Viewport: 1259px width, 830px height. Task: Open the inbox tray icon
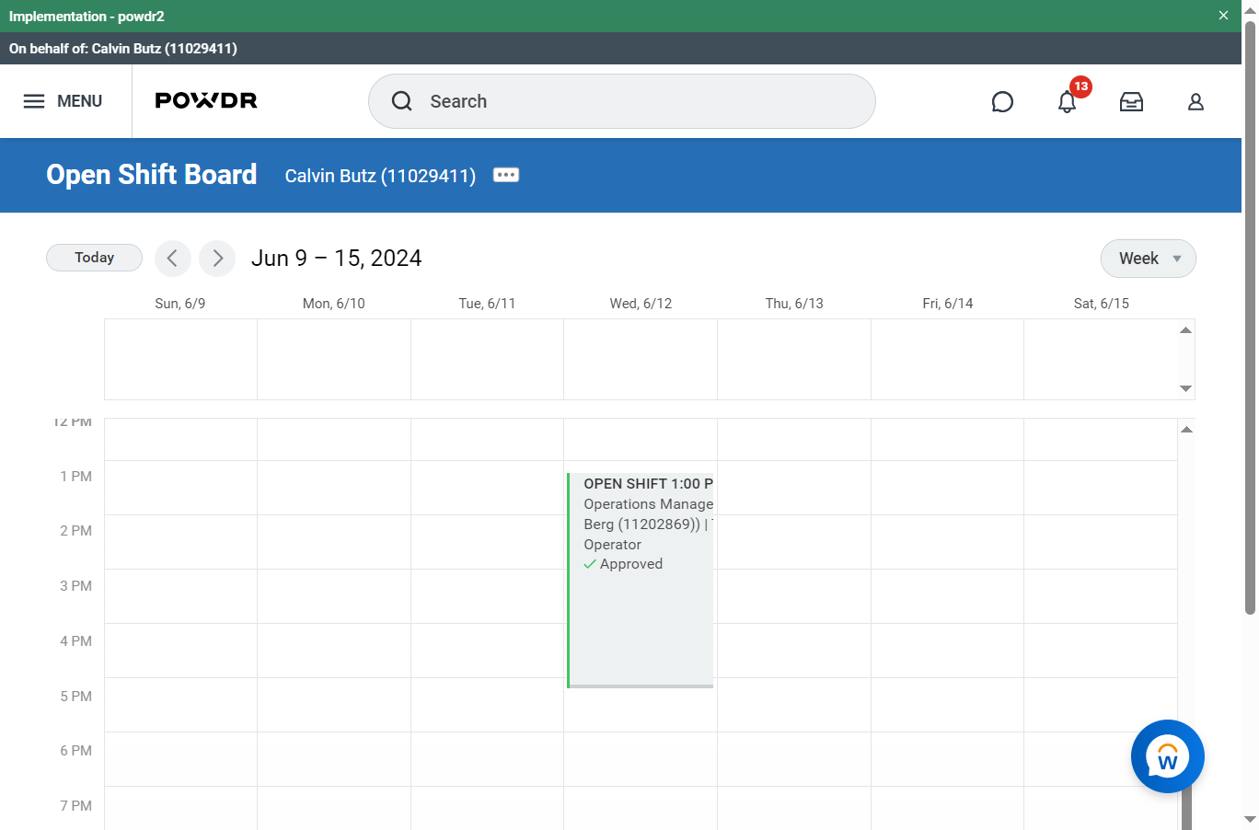point(1131,101)
